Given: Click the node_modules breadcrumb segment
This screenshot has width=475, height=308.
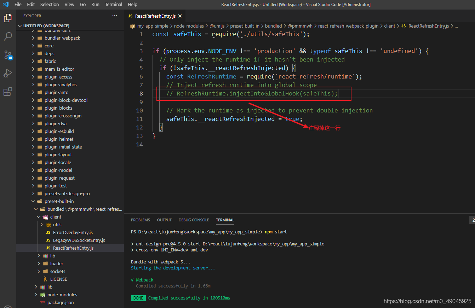Looking at the screenshot, I should coord(189,26).
